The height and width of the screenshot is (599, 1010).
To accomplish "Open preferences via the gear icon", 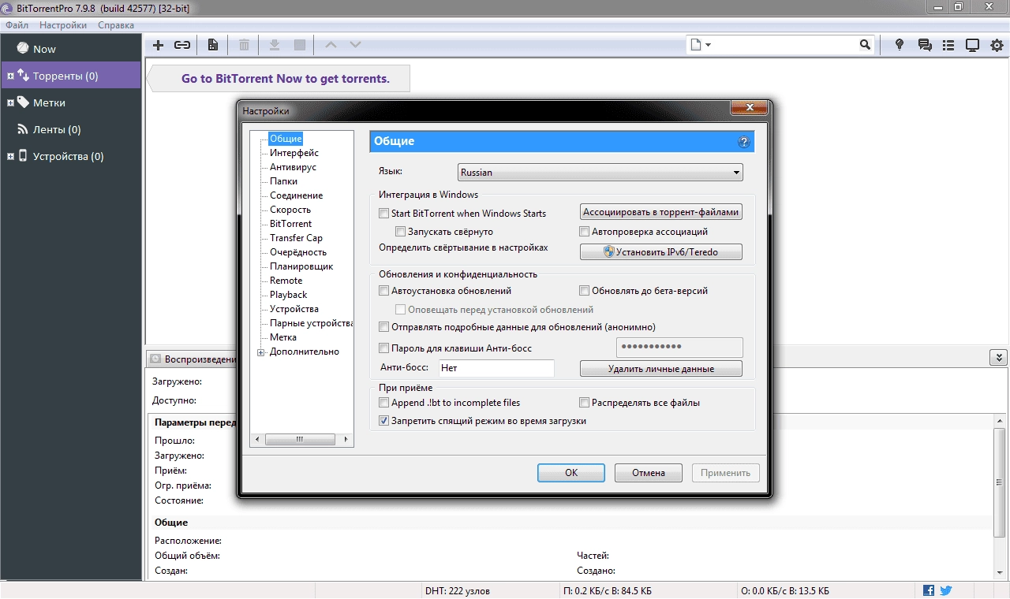I will 997,45.
